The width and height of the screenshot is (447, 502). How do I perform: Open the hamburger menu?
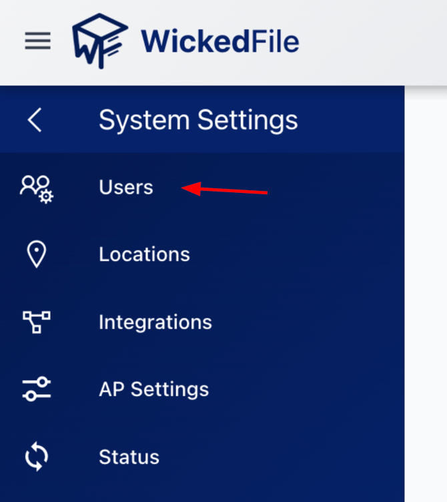click(x=37, y=42)
